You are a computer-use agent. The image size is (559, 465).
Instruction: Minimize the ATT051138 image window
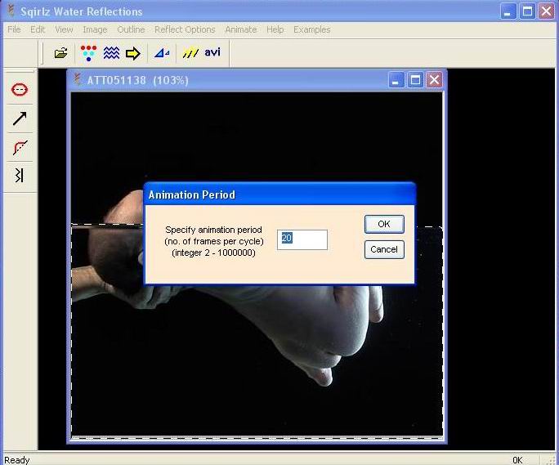pos(396,79)
